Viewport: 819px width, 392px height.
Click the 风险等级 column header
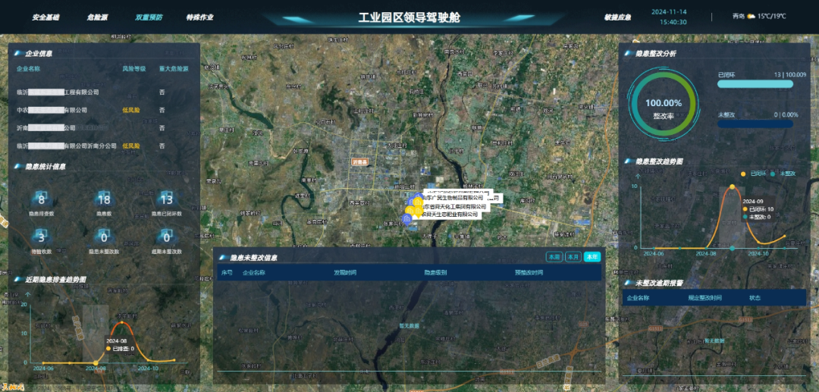click(x=133, y=69)
